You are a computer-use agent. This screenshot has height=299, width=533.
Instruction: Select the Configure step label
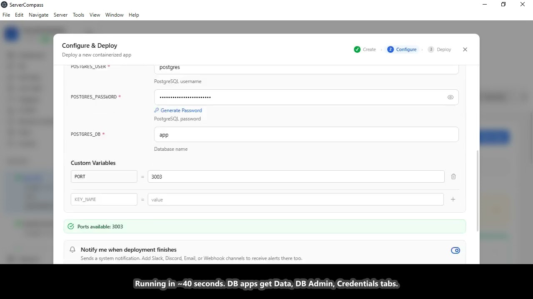tap(406, 49)
